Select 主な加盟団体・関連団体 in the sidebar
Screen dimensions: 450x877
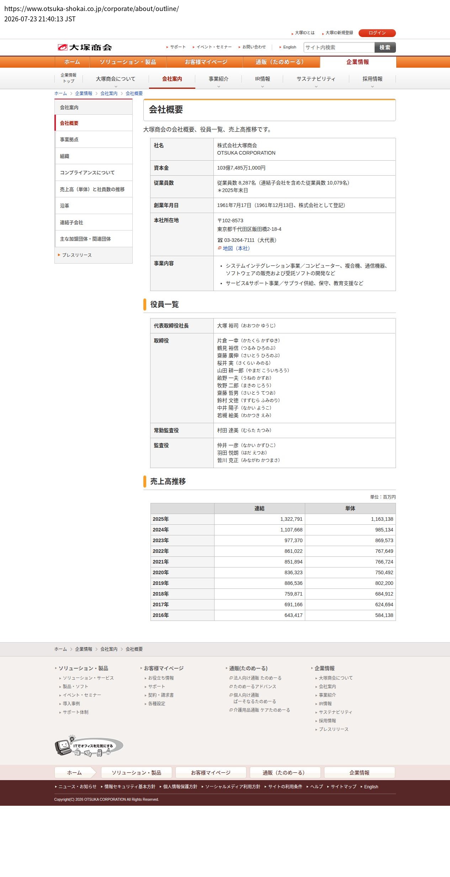[x=94, y=239]
